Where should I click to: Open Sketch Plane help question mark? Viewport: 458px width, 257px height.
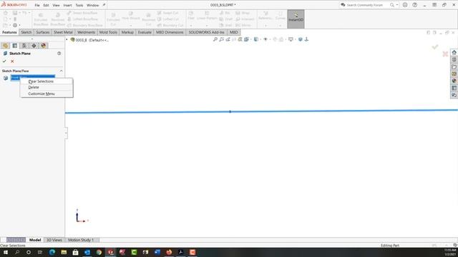(59, 54)
